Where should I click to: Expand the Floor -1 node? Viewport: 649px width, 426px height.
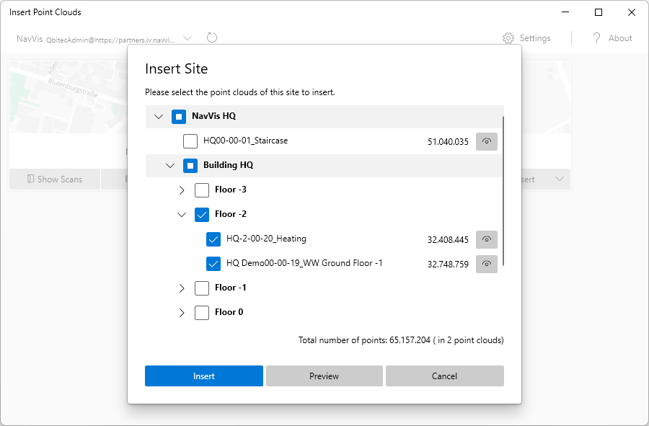(x=182, y=288)
